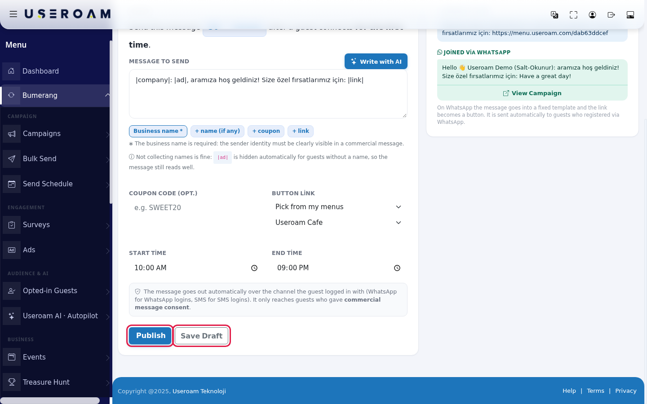This screenshot has width=647, height=404.
Task: Click the Campaigns megaphone icon
Action: click(x=12, y=134)
